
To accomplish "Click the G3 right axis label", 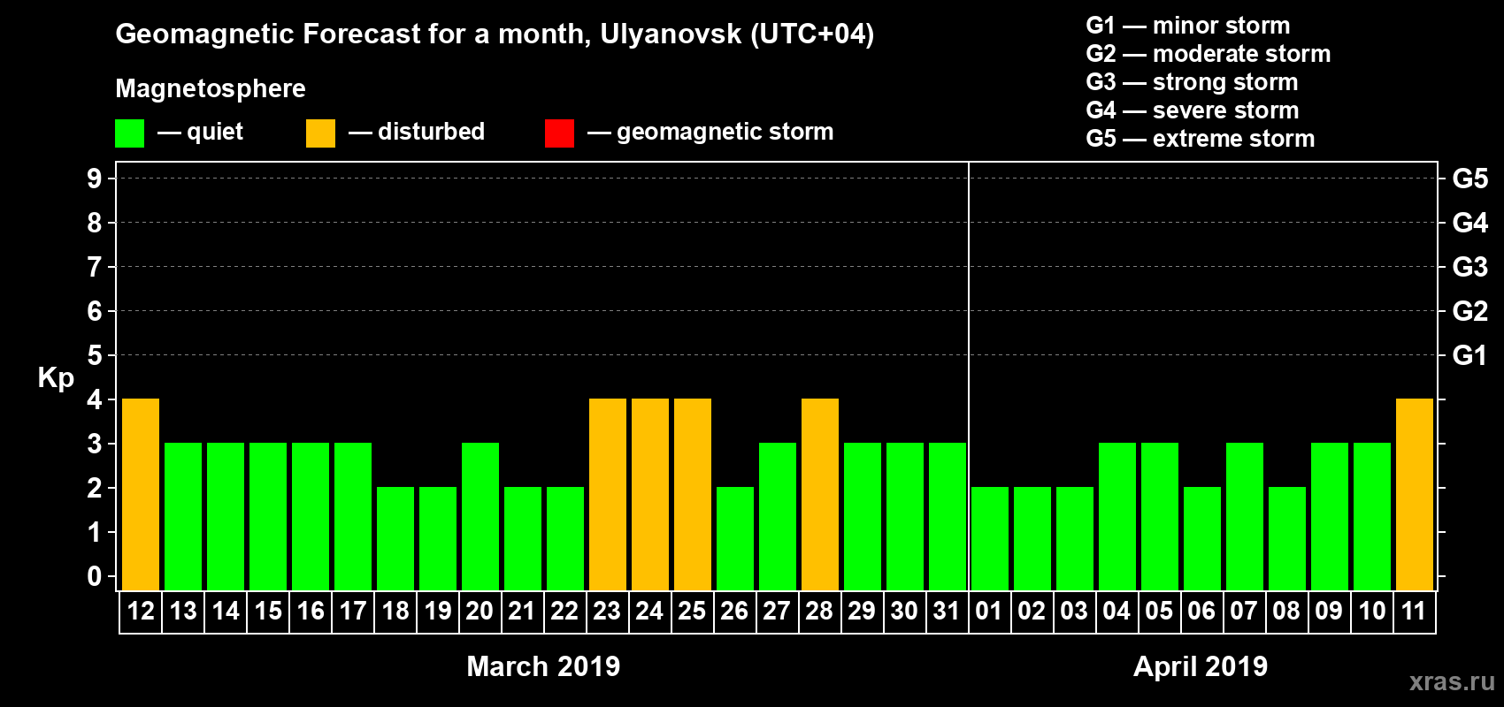I will coord(1470,267).
